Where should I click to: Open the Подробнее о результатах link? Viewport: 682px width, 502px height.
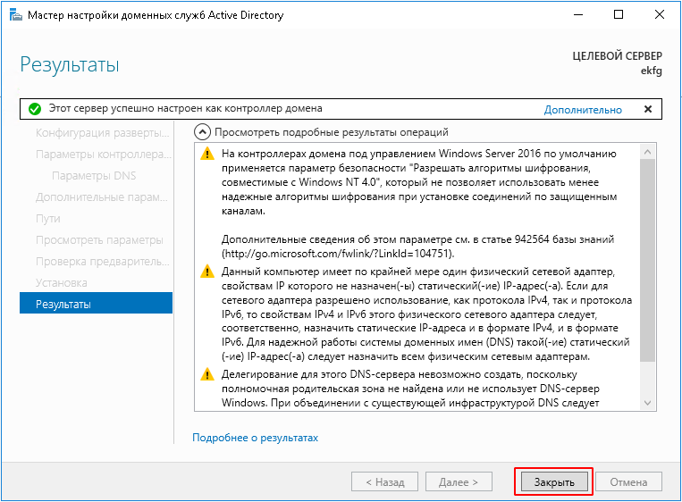point(255,438)
